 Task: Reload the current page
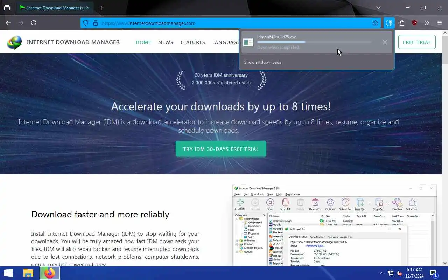(34, 23)
